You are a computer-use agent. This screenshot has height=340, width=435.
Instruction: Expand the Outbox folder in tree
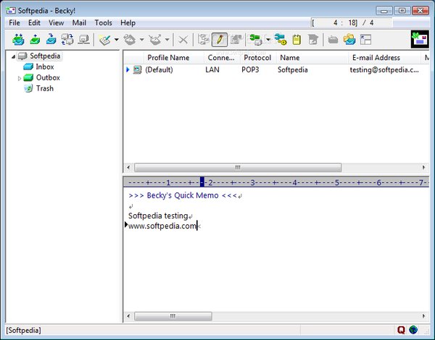[x=20, y=78]
